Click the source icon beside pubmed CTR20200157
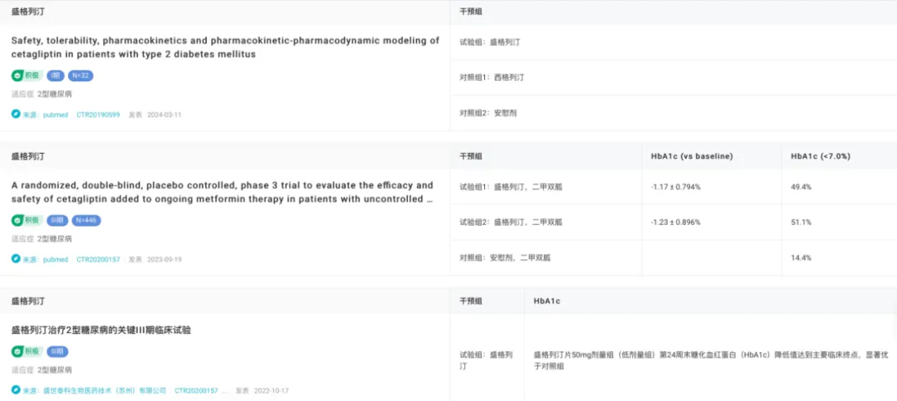Image resolution: width=897 pixels, height=401 pixels. pyautogui.click(x=16, y=259)
